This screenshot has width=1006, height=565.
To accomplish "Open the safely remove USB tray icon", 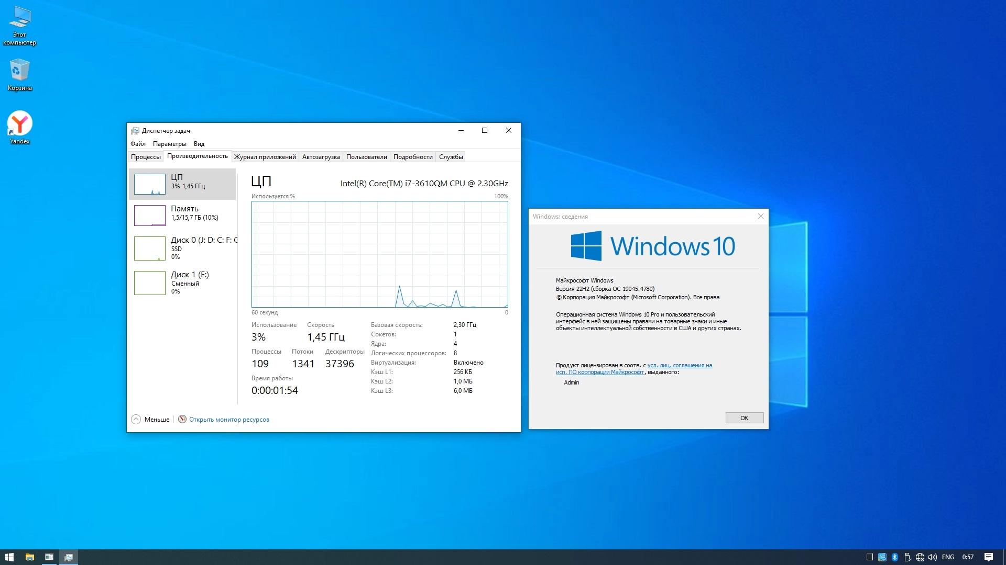I will [907, 557].
